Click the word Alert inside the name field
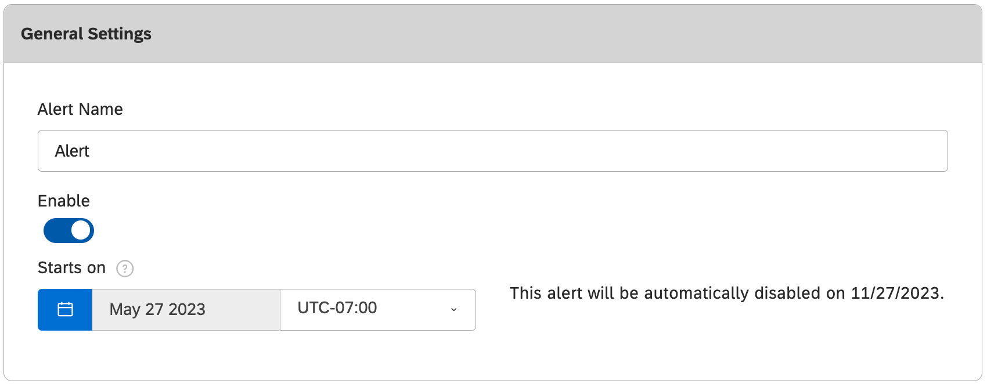 click(72, 151)
